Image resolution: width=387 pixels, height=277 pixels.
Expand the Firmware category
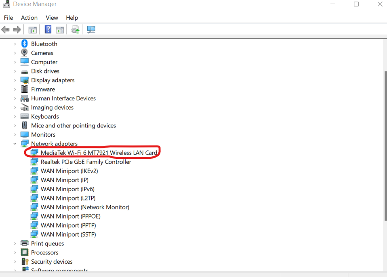coord(15,89)
